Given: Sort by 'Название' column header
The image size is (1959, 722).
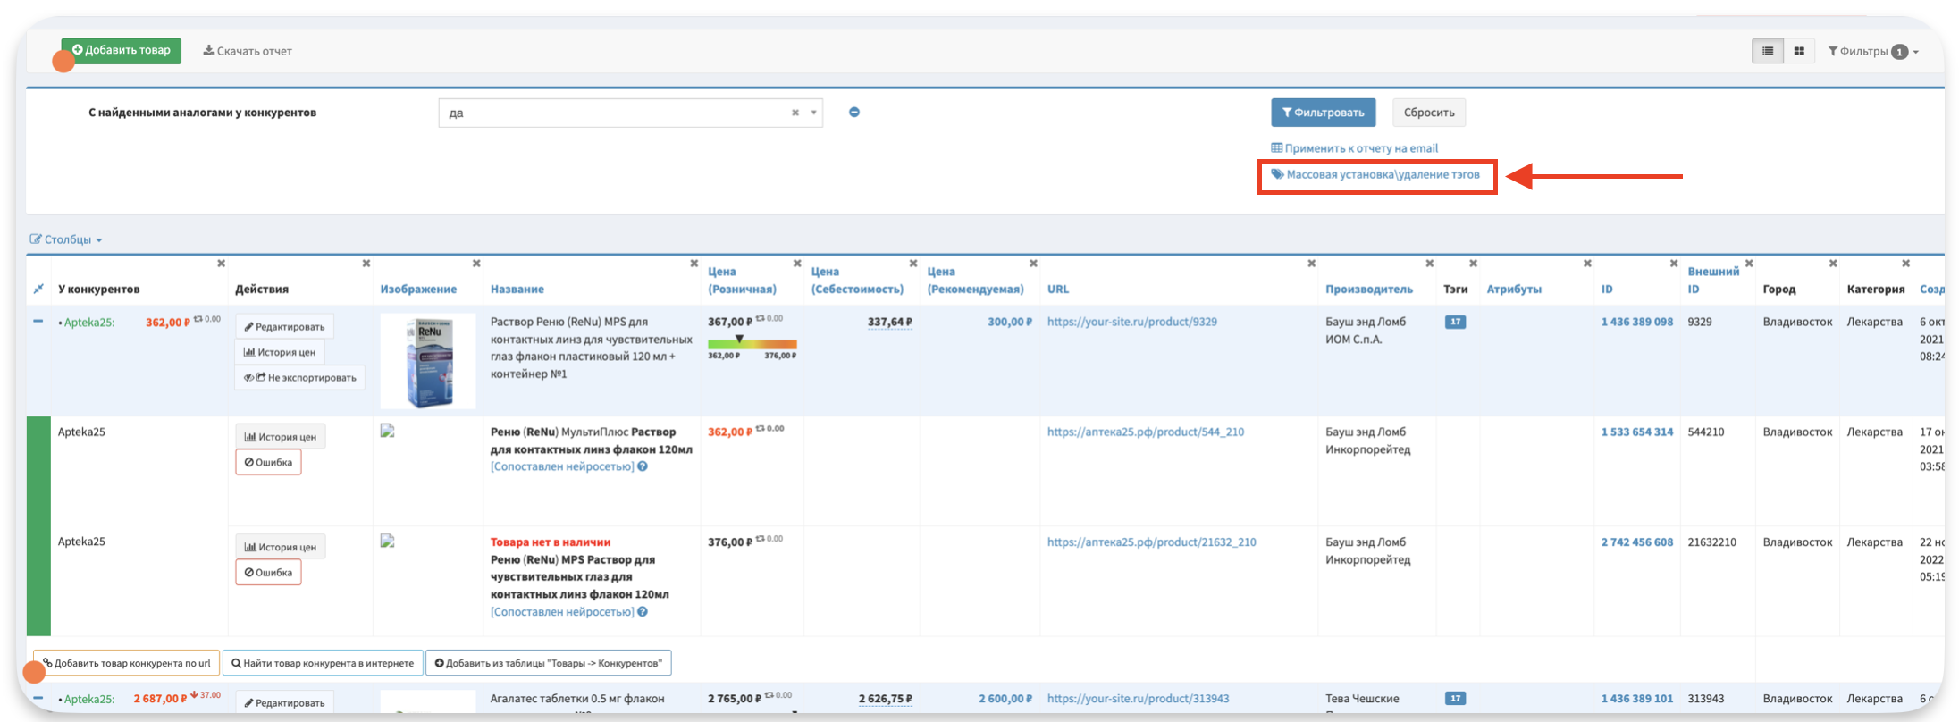Looking at the screenshot, I should coord(517,289).
